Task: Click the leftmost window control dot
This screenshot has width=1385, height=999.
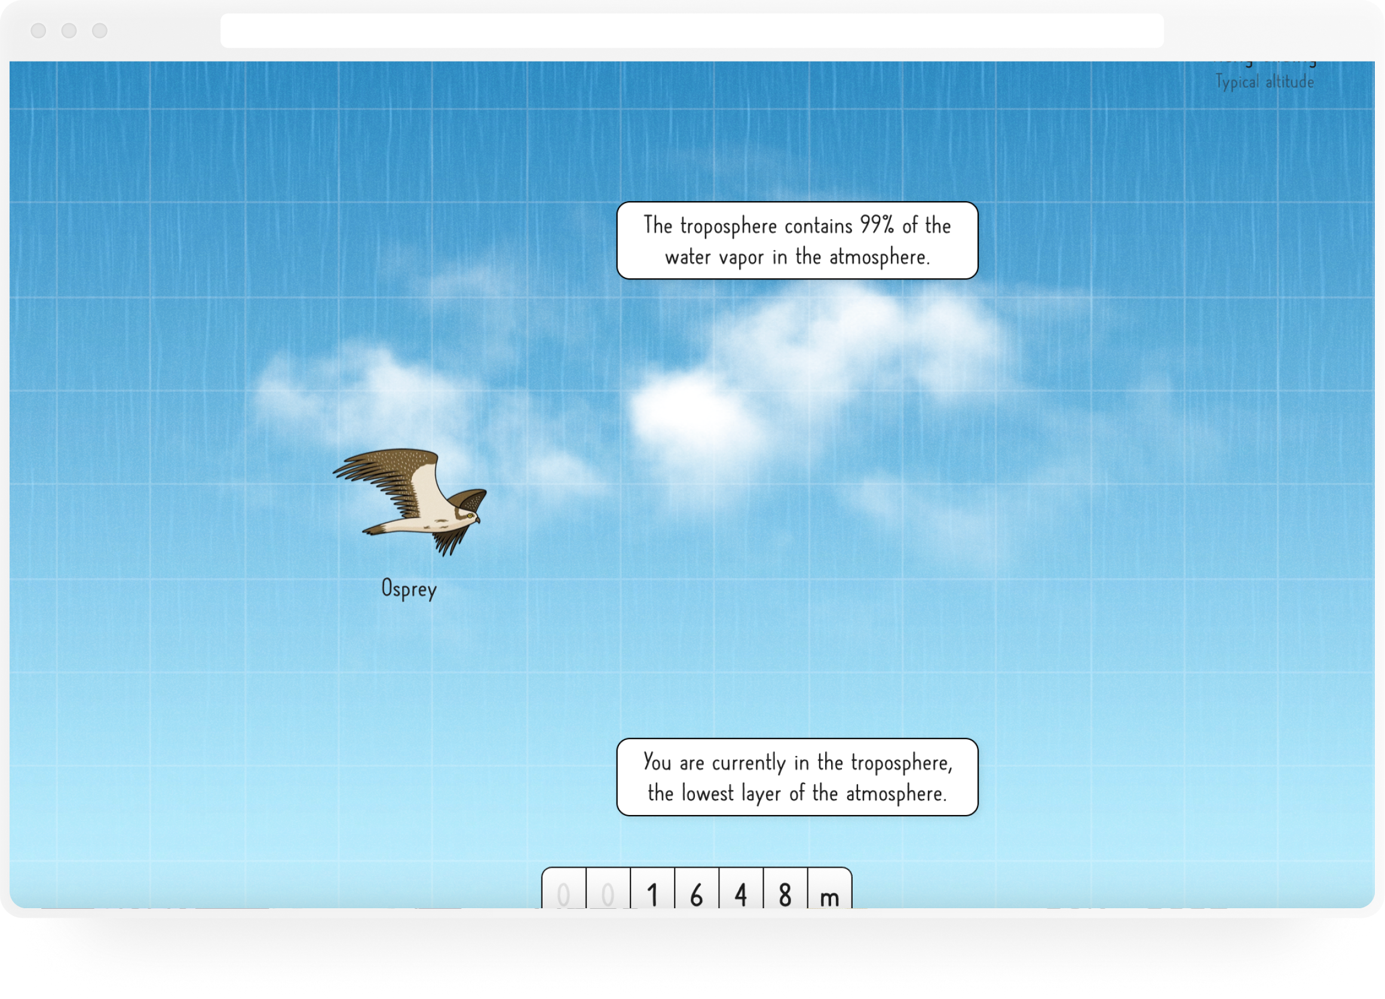Action: 38,30
